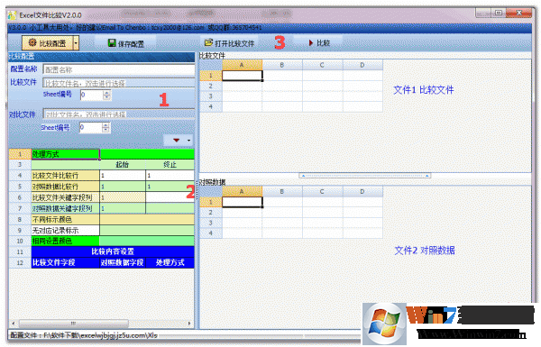
Task: Select column D header in 比较文件 grid
Action: click(362, 65)
